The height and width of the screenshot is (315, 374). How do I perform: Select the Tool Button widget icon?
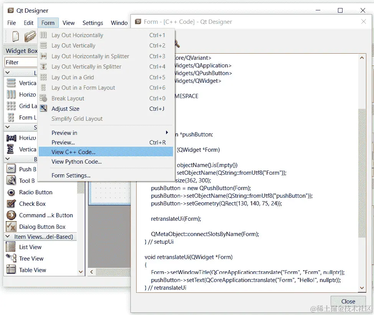click(x=11, y=180)
